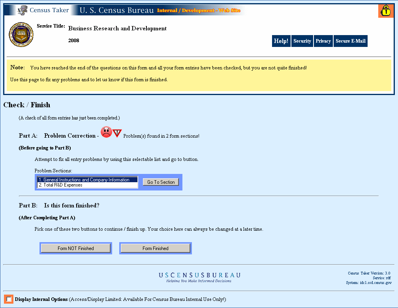Click the Internal / Development - Web Site label
The width and height of the screenshot is (398, 308).
point(199,10)
